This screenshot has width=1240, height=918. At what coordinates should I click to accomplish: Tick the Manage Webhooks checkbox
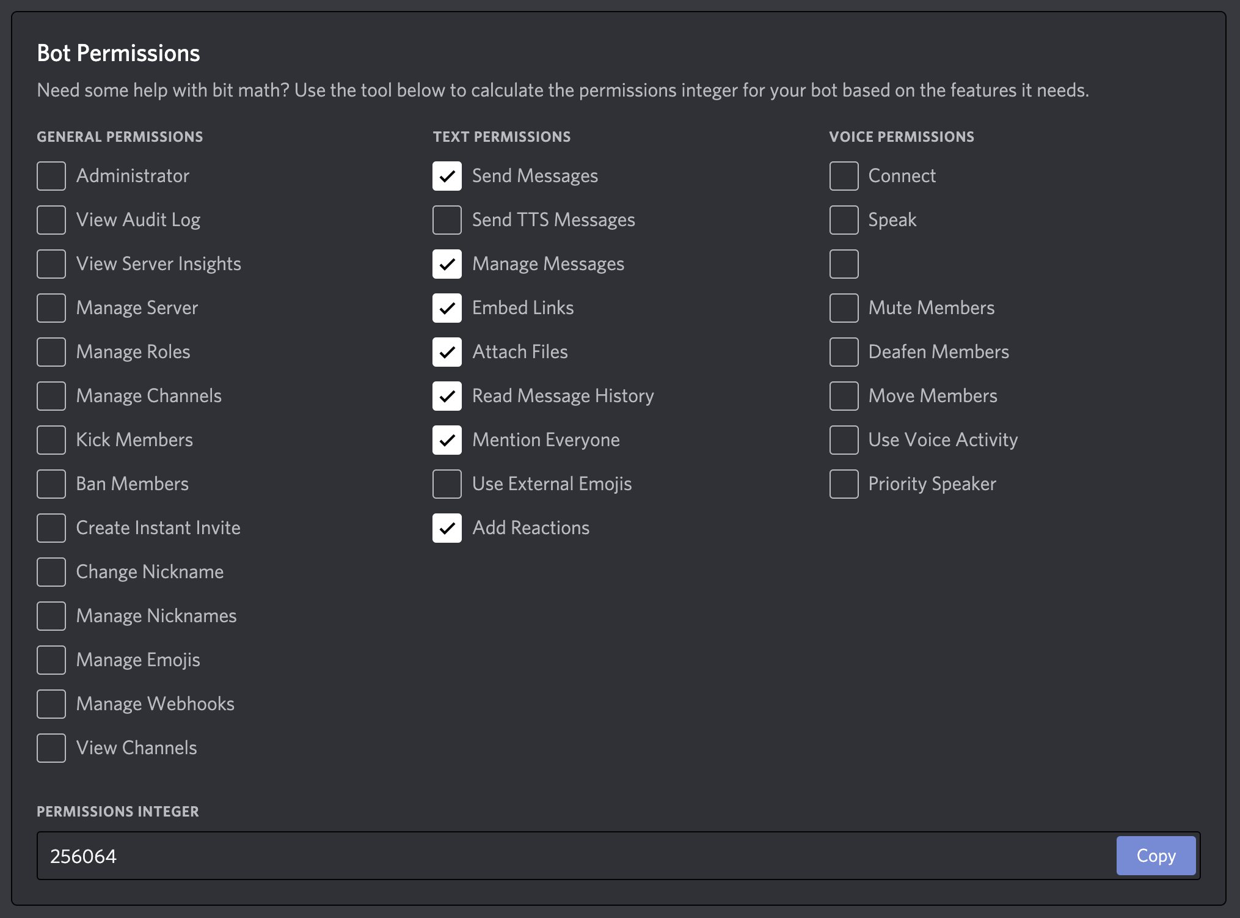pos(51,704)
